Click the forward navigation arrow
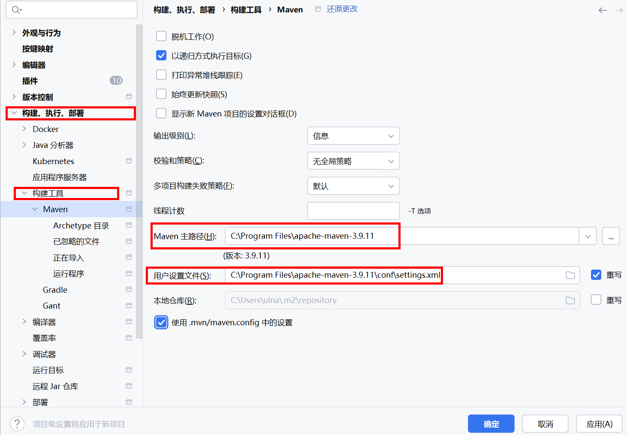 click(619, 10)
